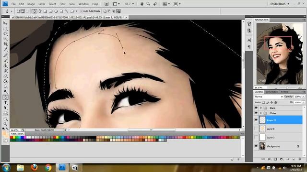
Task: Hide the Clolex group layer
Action: coord(256,113)
